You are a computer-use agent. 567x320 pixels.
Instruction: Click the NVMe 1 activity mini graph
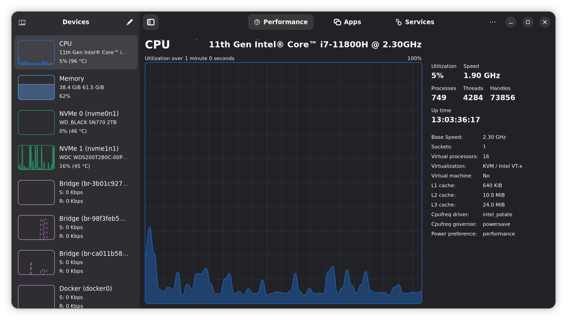[x=36, y=157]
